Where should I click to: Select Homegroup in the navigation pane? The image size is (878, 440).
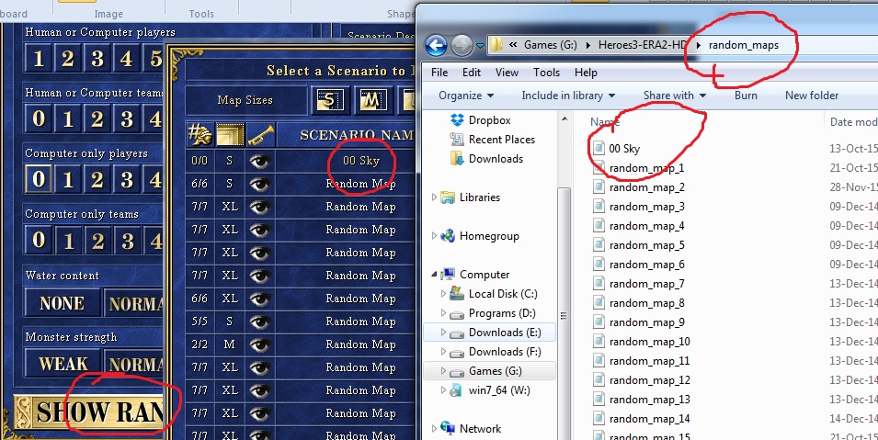coord(489,236)
